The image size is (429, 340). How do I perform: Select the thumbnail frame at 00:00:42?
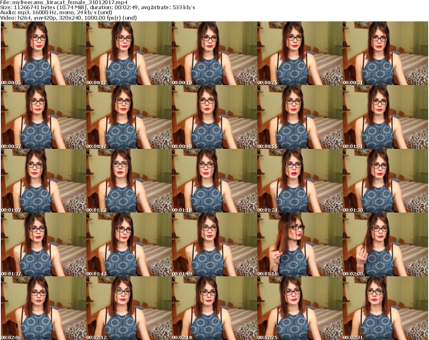129,117
